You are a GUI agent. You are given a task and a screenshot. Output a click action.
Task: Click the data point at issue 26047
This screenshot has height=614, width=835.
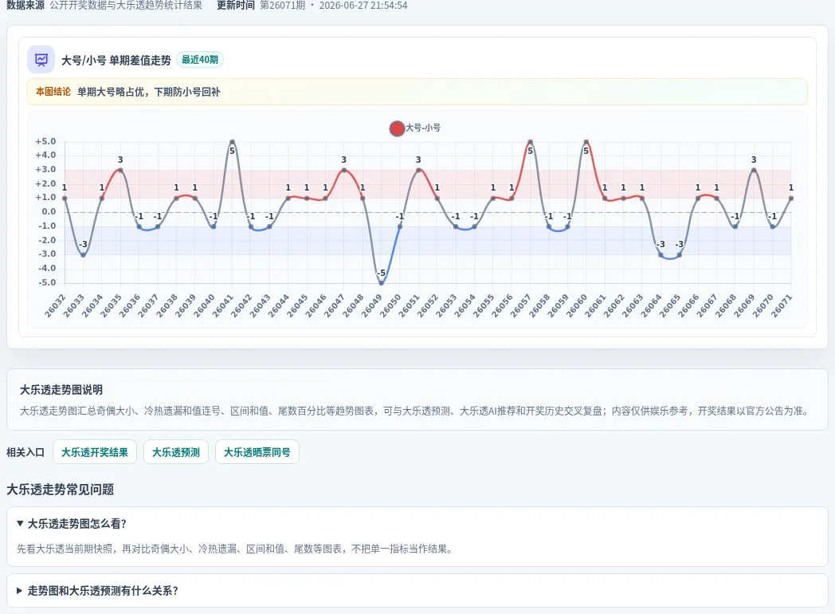(344, 170)
